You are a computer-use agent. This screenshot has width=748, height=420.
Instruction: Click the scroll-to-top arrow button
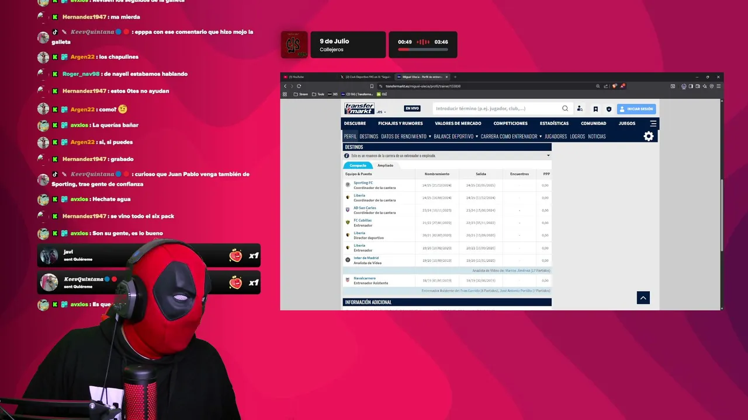[x=643, y=298]
